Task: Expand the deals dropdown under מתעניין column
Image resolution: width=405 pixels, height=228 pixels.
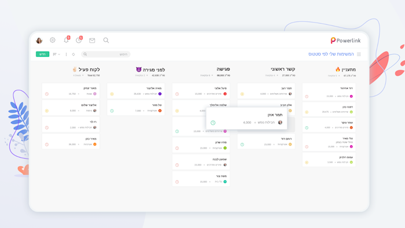Action: 333,76
